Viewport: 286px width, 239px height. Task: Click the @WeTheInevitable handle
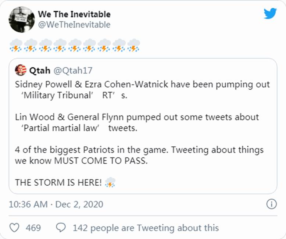pyautogui.click(x=74, y=25)
